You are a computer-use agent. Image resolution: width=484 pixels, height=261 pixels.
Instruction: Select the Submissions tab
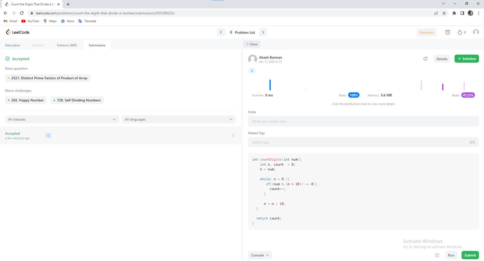pos(97,45)
